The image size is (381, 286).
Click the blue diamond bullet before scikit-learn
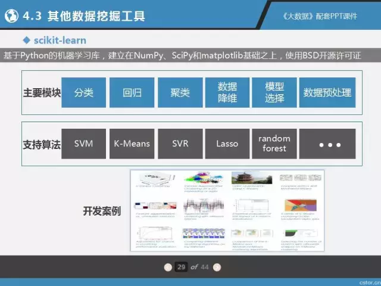click(26, 40)
